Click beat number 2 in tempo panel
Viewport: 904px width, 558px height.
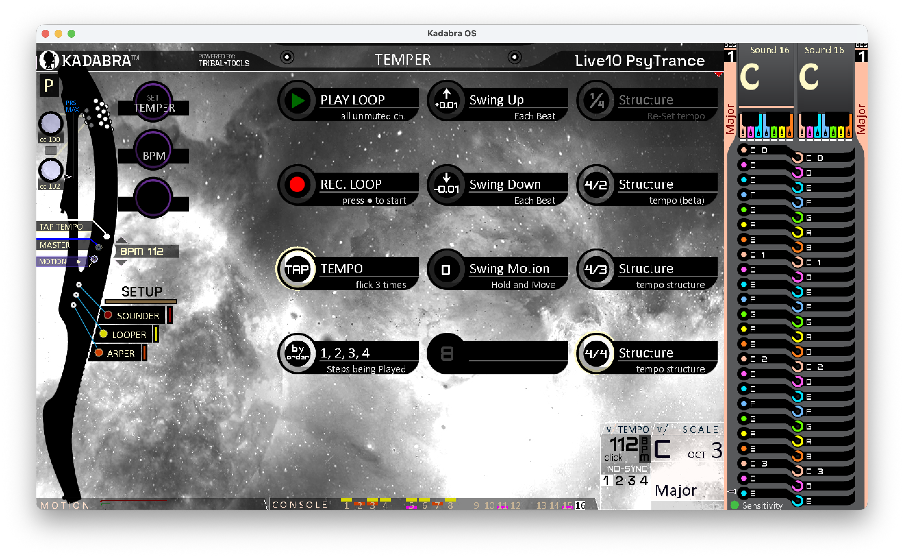pyautogui.click(x=619, y=480)
